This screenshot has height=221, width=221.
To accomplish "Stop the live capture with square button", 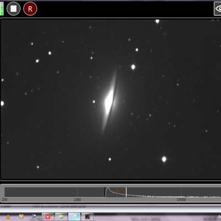I will point(13,9).
